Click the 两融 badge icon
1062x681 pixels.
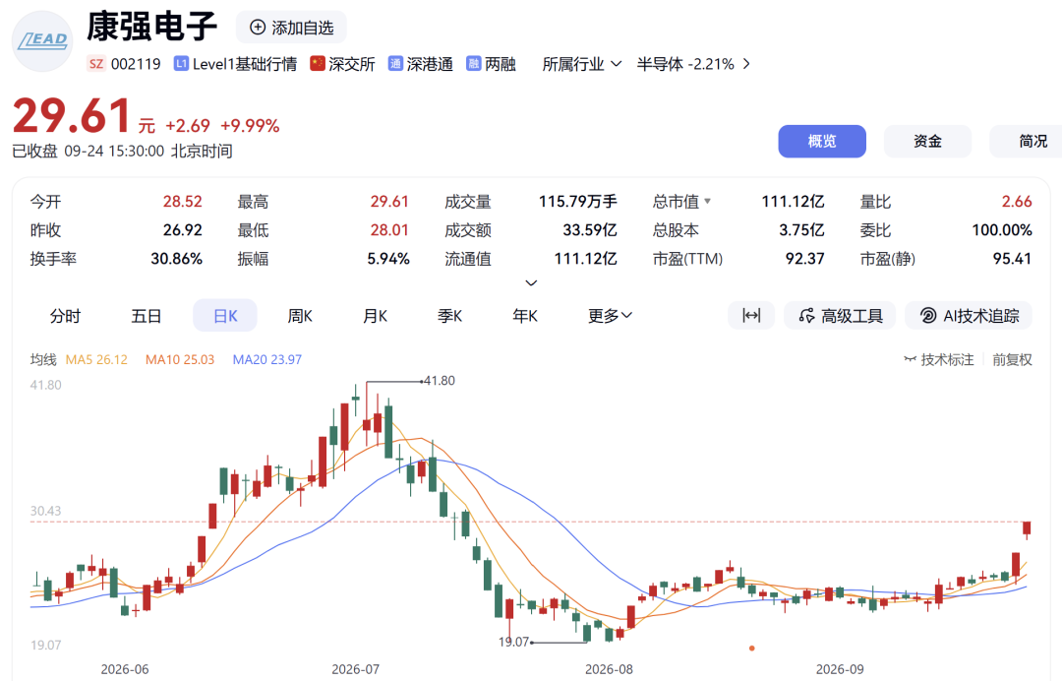pos(473,64)
